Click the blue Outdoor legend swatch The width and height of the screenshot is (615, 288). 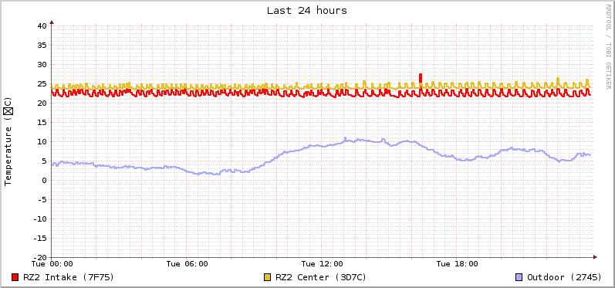tap(519, 277)
